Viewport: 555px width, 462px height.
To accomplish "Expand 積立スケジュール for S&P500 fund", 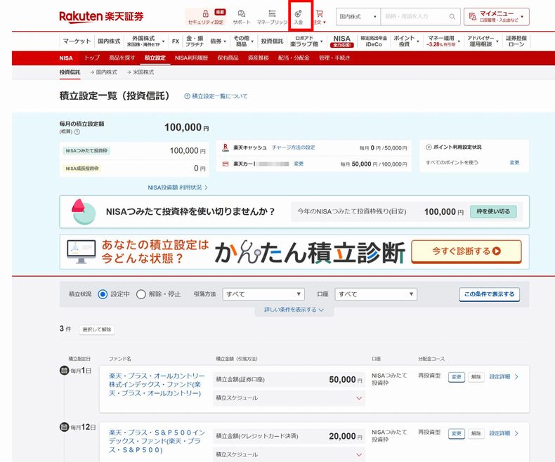I will (x=289, y=454).
